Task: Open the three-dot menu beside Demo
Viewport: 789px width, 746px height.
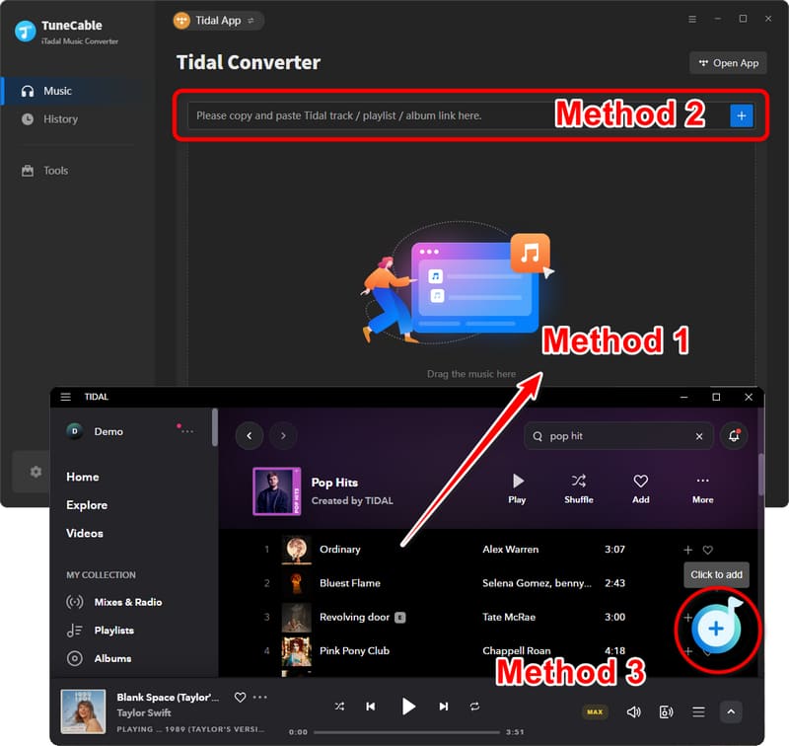Action: pyautogui.click(x=187, y=431)
